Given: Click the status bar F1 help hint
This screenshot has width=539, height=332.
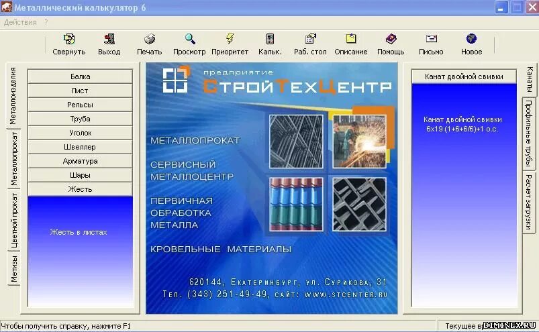Looking at the screenshot, I should [66, 326].
